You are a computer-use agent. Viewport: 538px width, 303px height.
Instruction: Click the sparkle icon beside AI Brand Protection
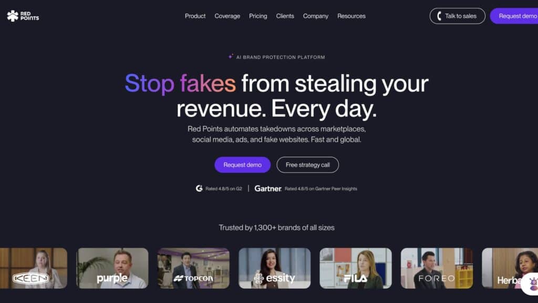point(231,56)
